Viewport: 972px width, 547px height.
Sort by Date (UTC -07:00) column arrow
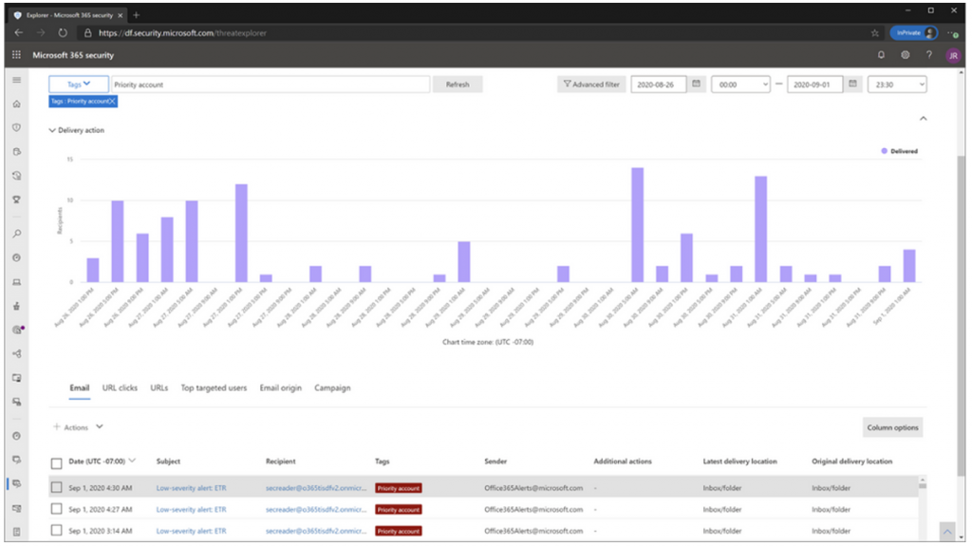[x=132, y=461]
